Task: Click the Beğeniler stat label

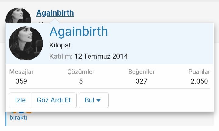Action: (x=141, y=72)
